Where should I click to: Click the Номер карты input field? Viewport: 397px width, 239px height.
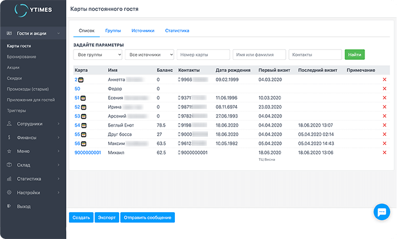[203, 55]
